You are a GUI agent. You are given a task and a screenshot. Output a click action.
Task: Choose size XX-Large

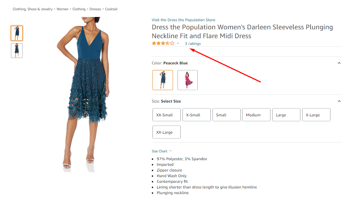[x=167, y=132]
